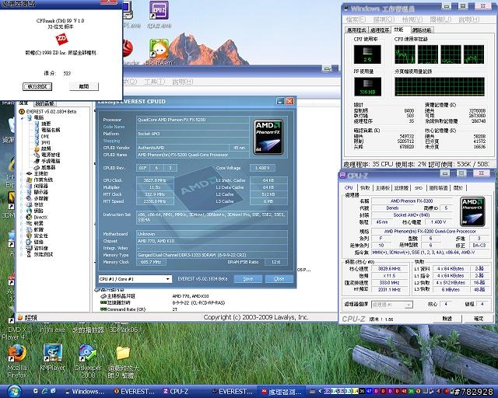Expand the 作業系統 operating system node

23,180
